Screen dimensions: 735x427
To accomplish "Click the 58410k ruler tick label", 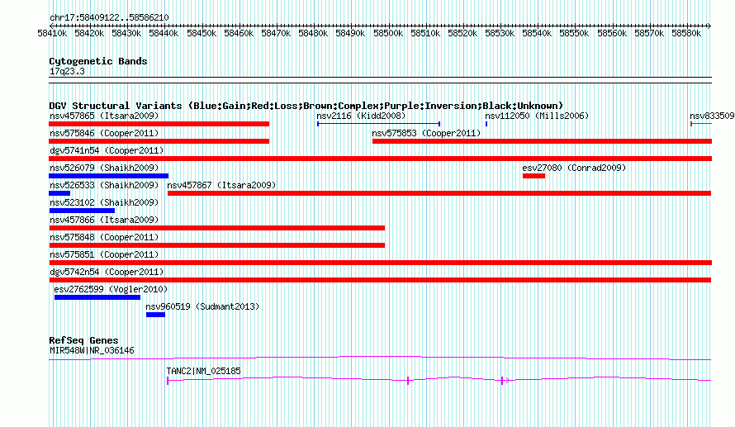I will coord(52,33).
